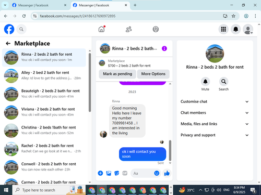This screenshot has width=261, height=195.
Task: Expand Media, files and links section
Action: 215,124
